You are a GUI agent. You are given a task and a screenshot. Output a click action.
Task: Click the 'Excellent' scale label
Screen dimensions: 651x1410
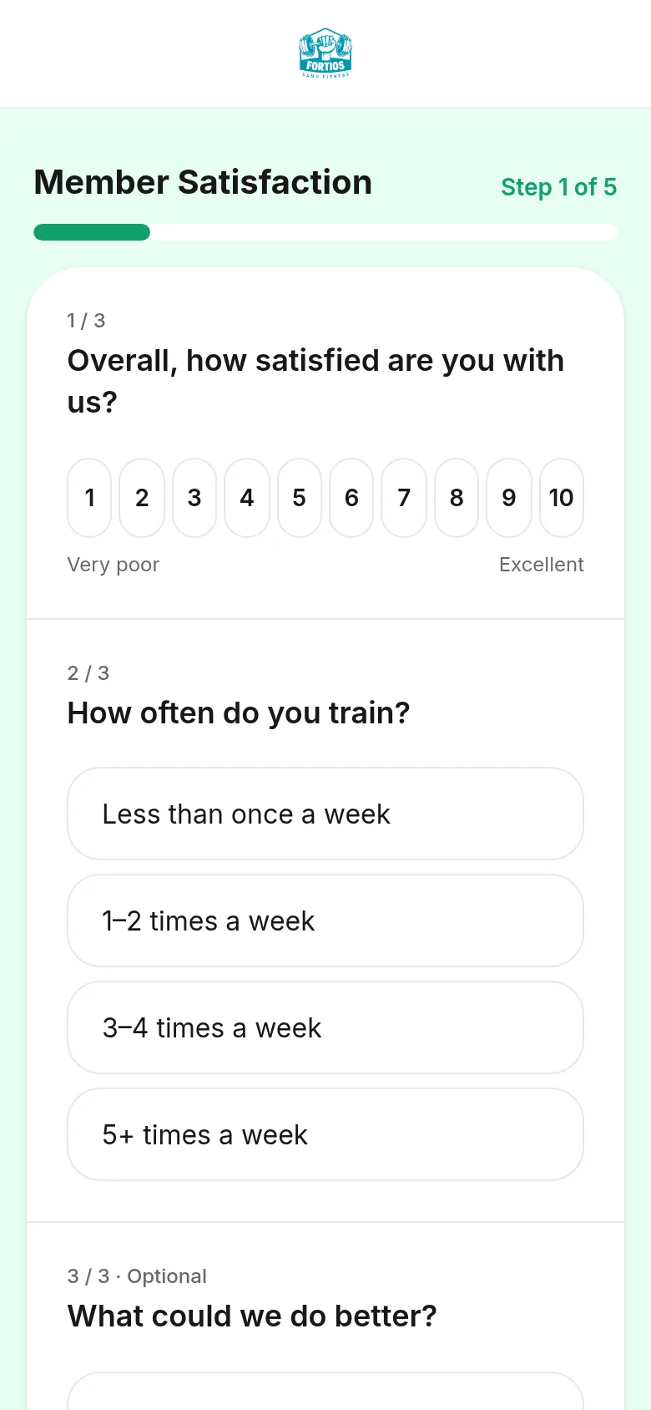coord(542,565)
